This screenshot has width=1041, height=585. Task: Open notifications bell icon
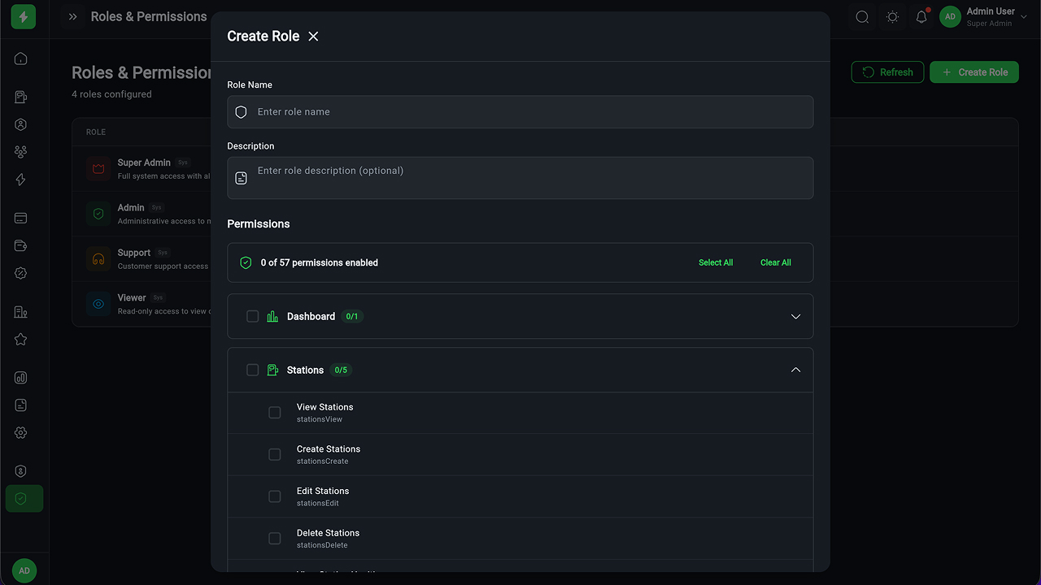(x=921, y=17)
